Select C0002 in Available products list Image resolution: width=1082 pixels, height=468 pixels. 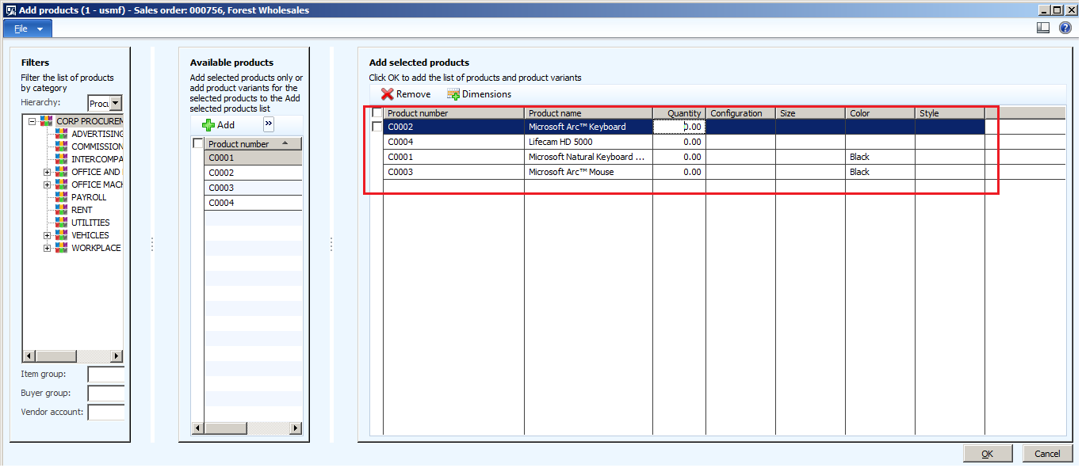click(x=253, y=173)
